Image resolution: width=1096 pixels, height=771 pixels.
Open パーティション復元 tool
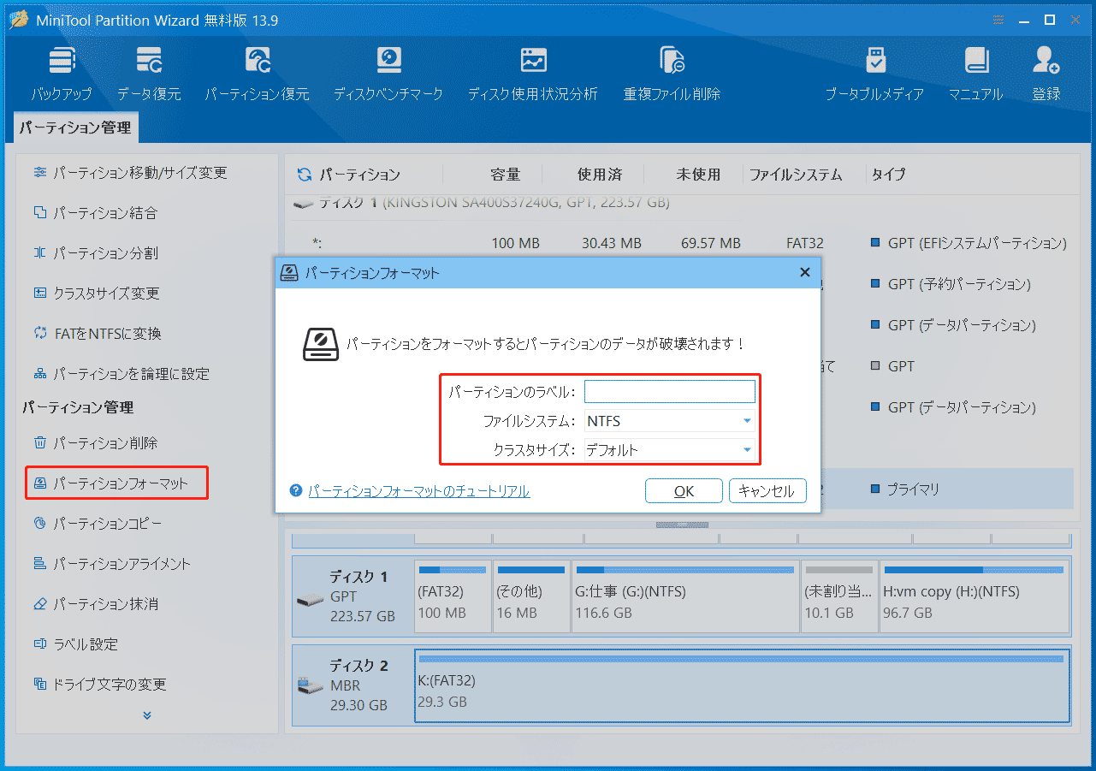pos(258,74)
